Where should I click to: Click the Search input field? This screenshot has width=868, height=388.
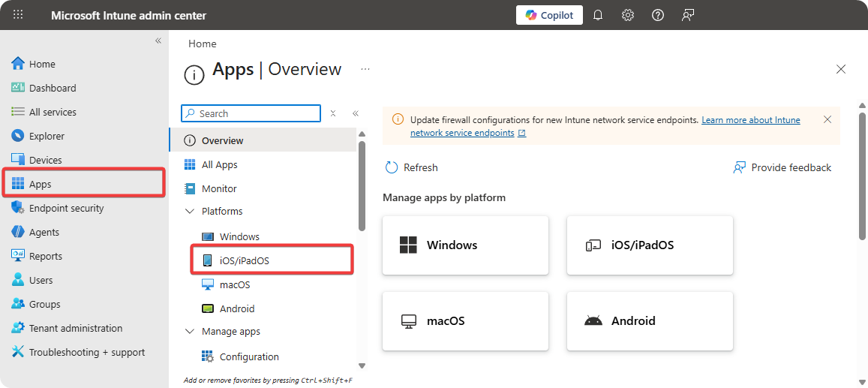coord(257,113)
